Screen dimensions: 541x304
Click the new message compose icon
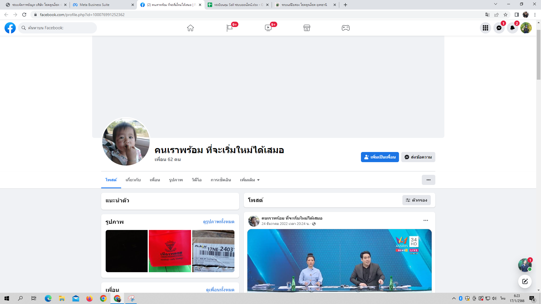pos(525,281)
